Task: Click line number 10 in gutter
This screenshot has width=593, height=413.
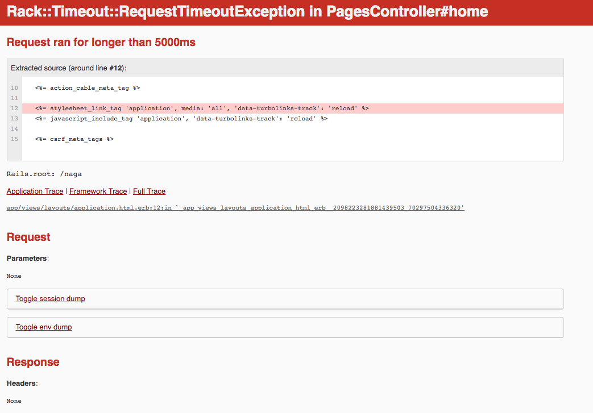Action: pyautogui.click(x=14, y=88)
